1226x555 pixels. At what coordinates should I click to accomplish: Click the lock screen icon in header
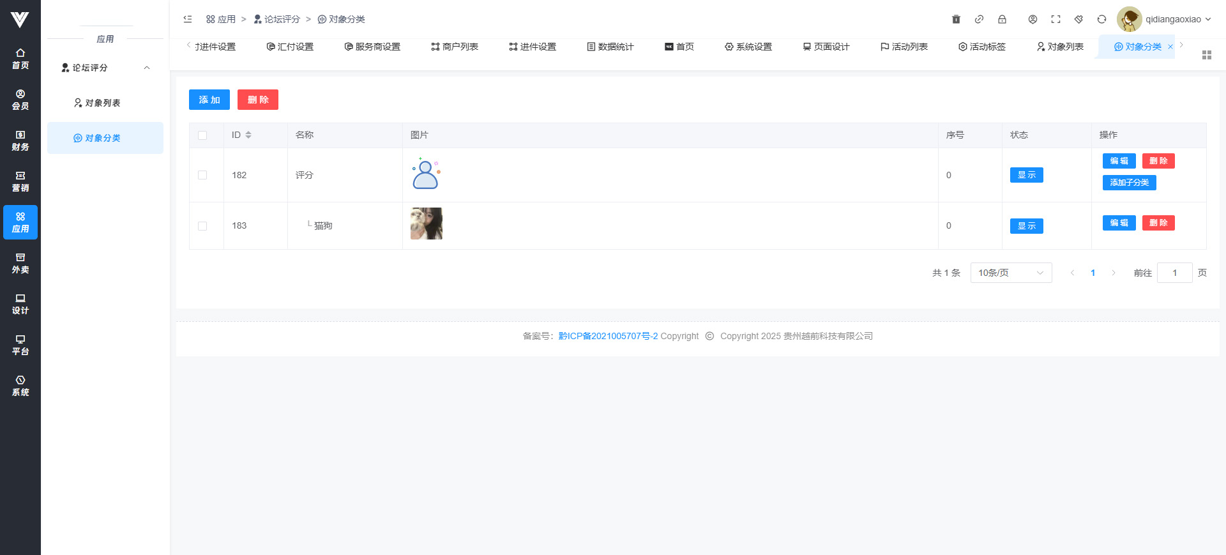tap(1002, 19)
